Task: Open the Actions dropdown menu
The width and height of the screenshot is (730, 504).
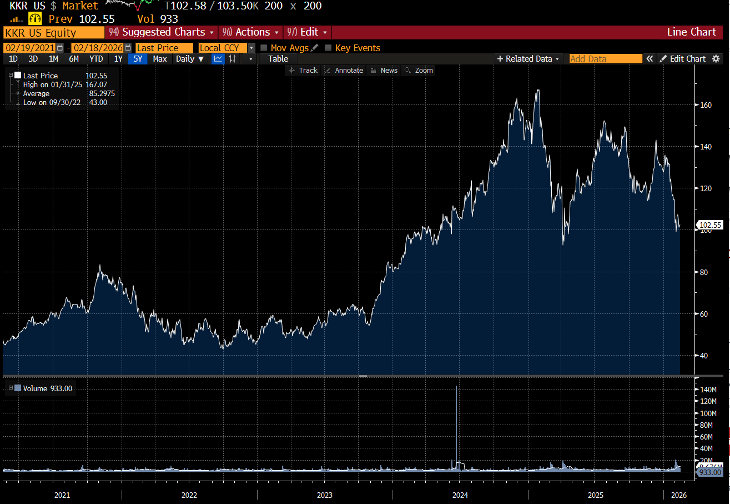Action: tap(250, 32)
